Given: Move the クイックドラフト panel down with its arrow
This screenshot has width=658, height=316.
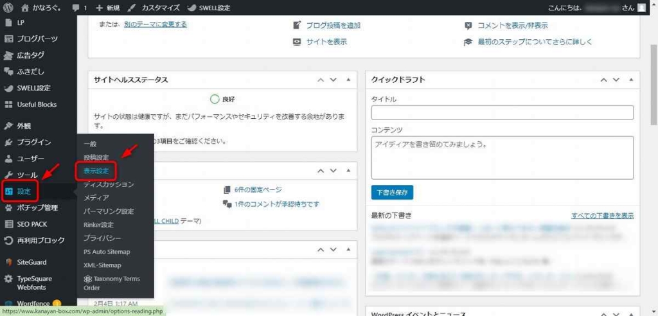Looking at the screenshot, I should point(616,80).
